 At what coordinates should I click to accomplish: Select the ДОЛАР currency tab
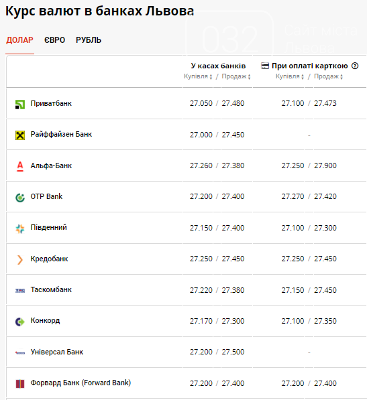click(19, 40)
